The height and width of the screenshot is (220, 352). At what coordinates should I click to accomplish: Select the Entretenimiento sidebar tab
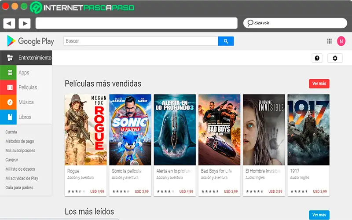click(26, 58)
